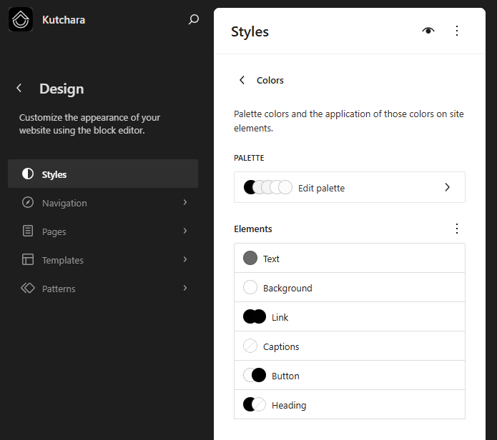This screenshot has height=440, width=497.
Task: Click the empty Captions color swatch
Action: pyautogui.click(x=250, y=346)
